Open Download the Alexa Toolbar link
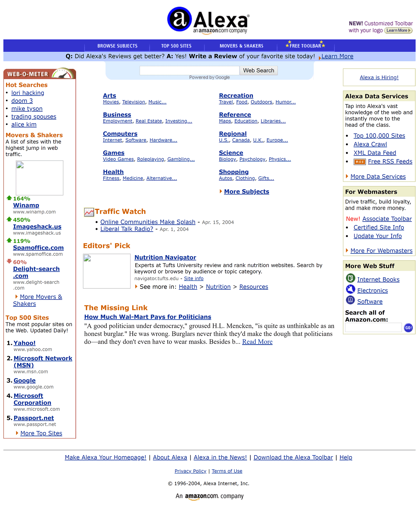This screenshot has height=505, width=419. 293,458
